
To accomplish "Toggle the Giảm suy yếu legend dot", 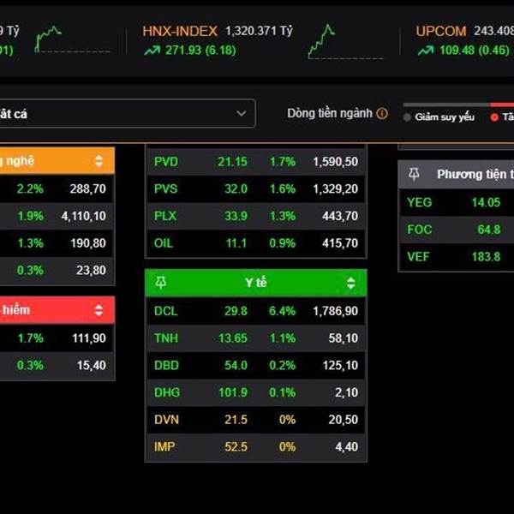I will pyautogui.click(x=407, y=117).
